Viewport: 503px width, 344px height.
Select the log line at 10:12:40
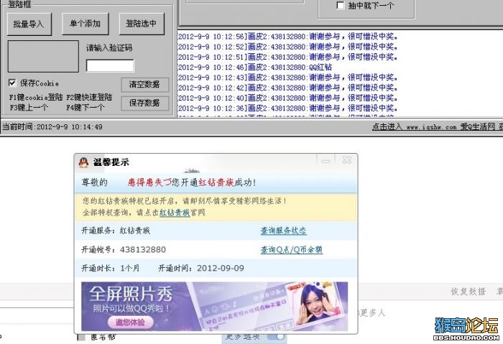(x=287, y=98)
